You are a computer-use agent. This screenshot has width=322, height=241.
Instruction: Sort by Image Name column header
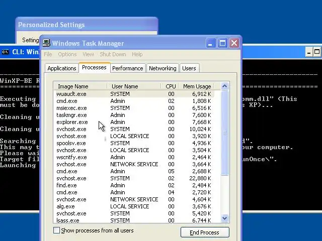tap(80, 86)
